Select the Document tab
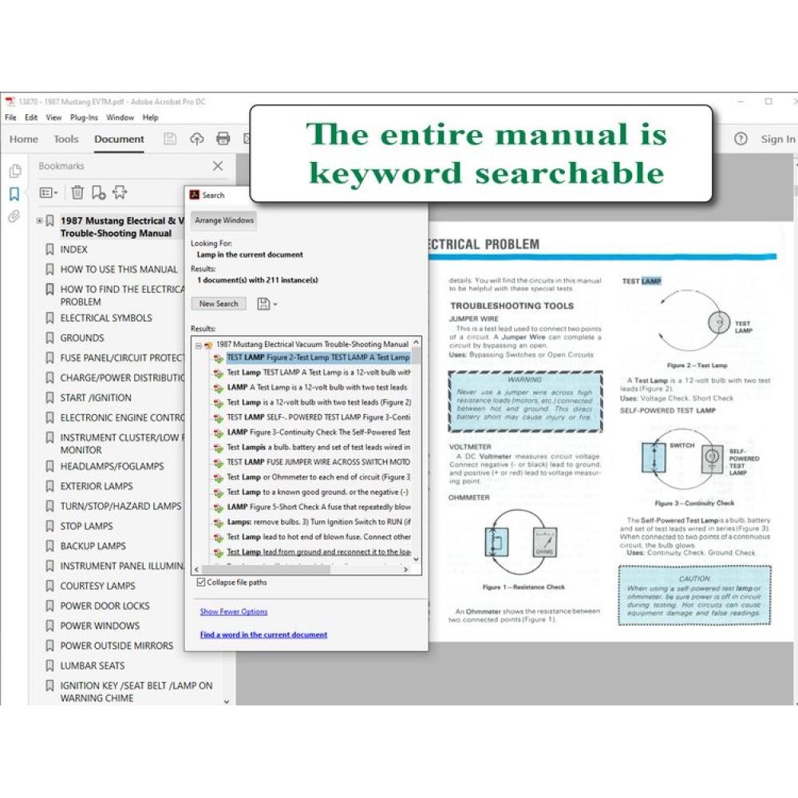The image size is (798, 798). tap(119, 139)
